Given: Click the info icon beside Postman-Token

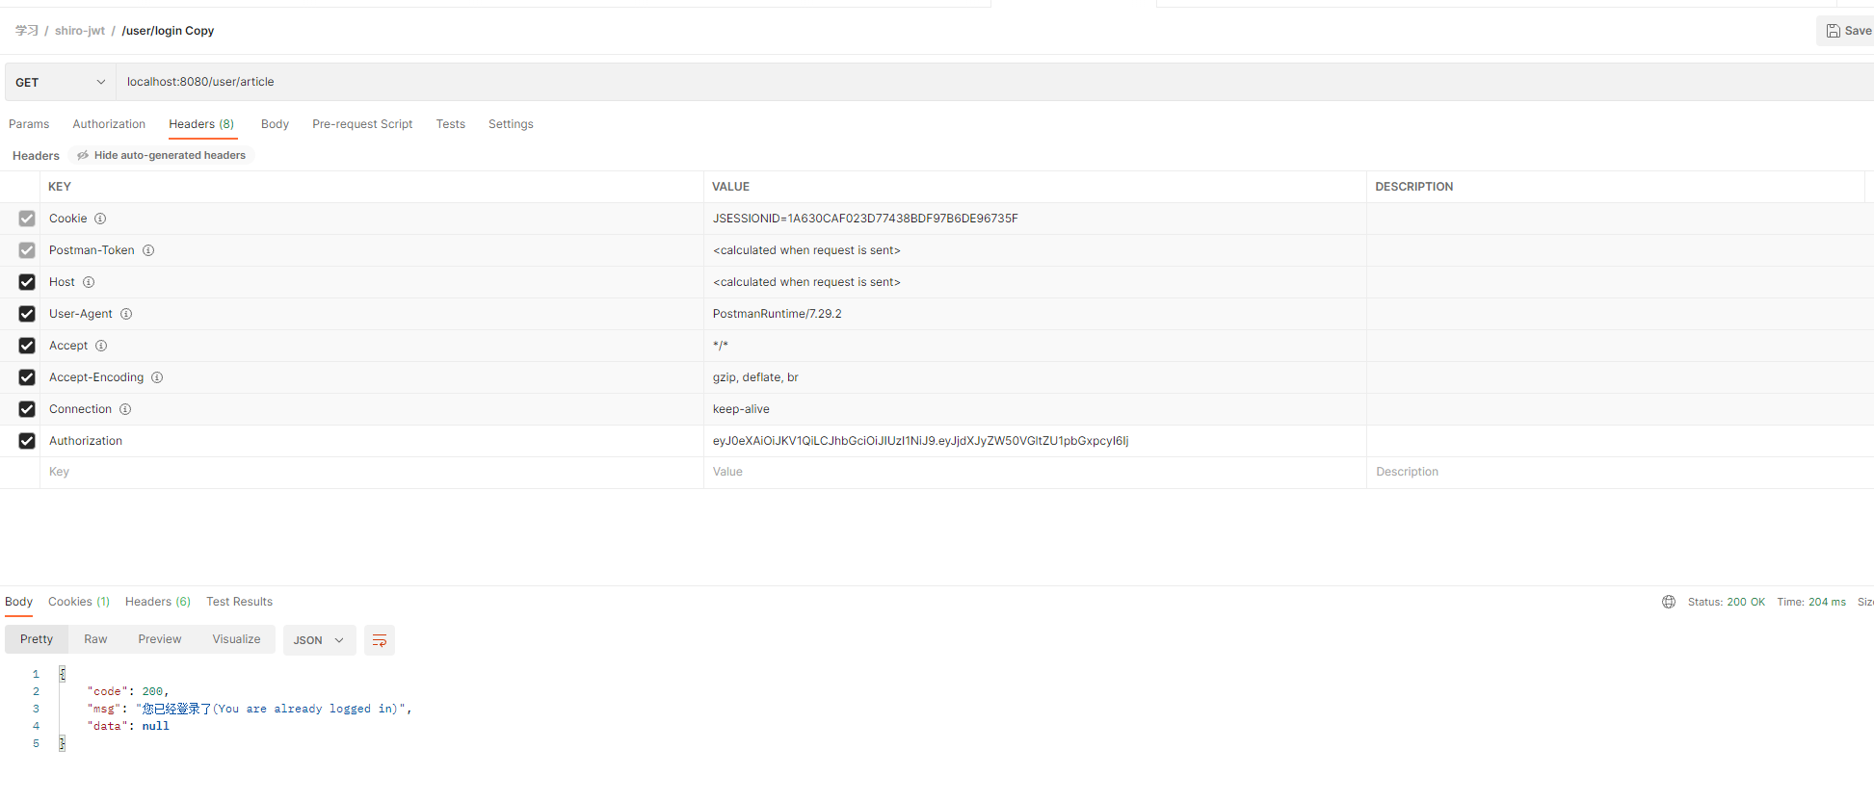Looking at the screenshot, I should point(148,250).
